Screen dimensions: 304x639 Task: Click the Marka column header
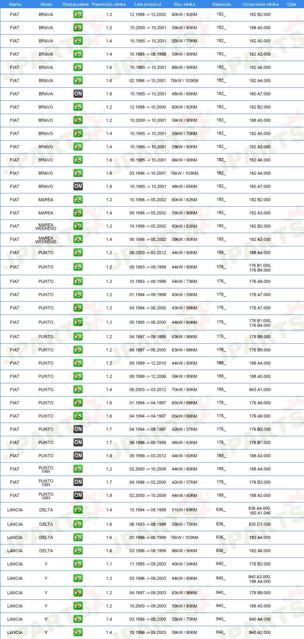(15, 4)
